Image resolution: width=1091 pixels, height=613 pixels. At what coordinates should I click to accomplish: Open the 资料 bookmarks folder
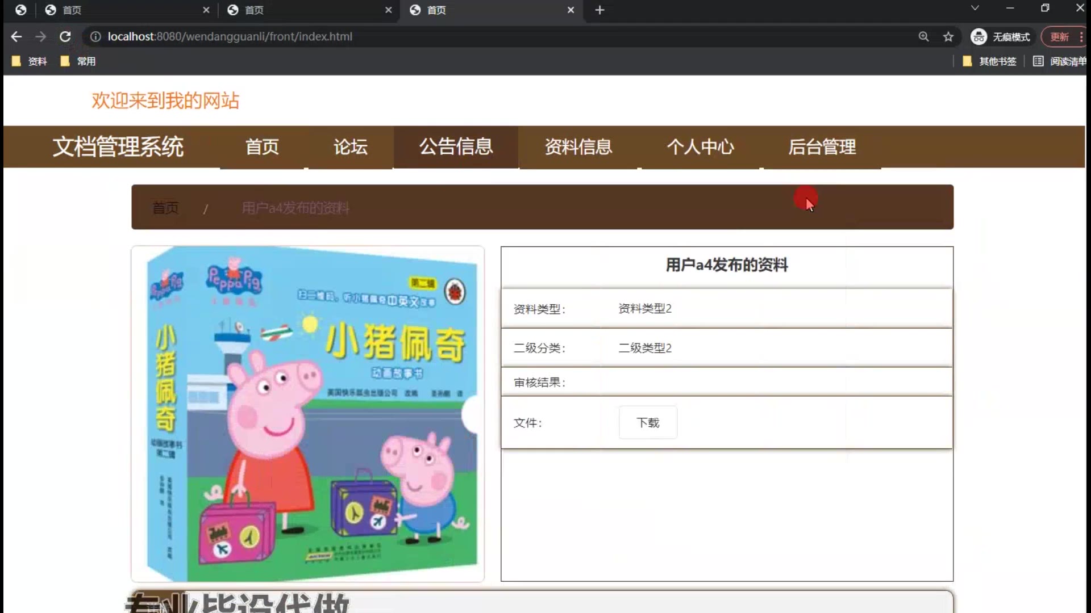click(x=29, y=61)
